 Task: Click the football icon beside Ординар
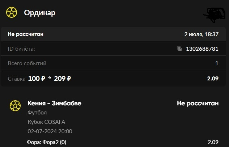click(12, 12)
